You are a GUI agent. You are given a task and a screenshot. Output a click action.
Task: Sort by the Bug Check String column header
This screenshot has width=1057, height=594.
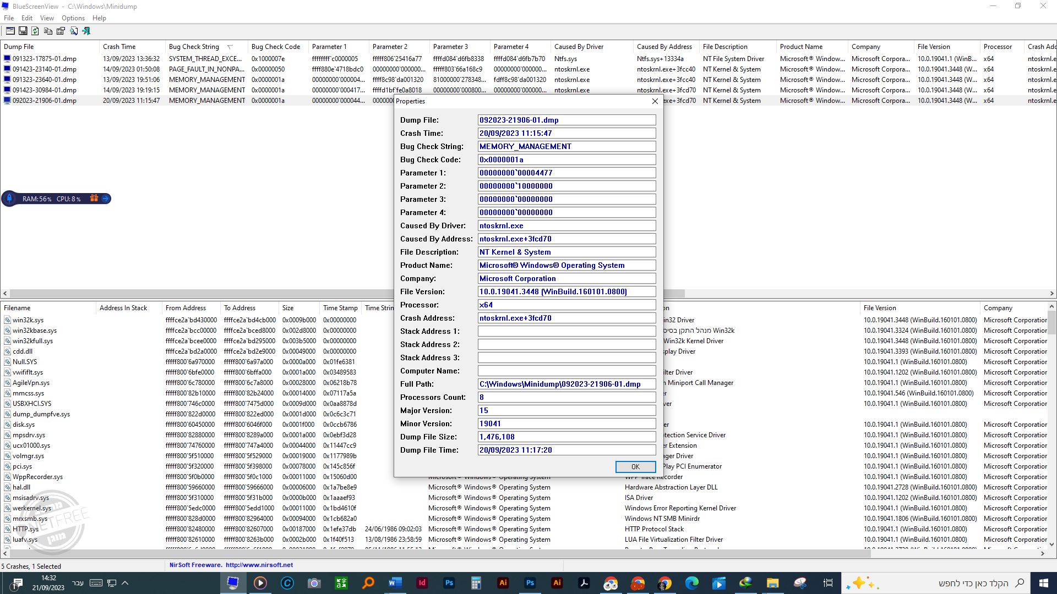coord(206,47)
